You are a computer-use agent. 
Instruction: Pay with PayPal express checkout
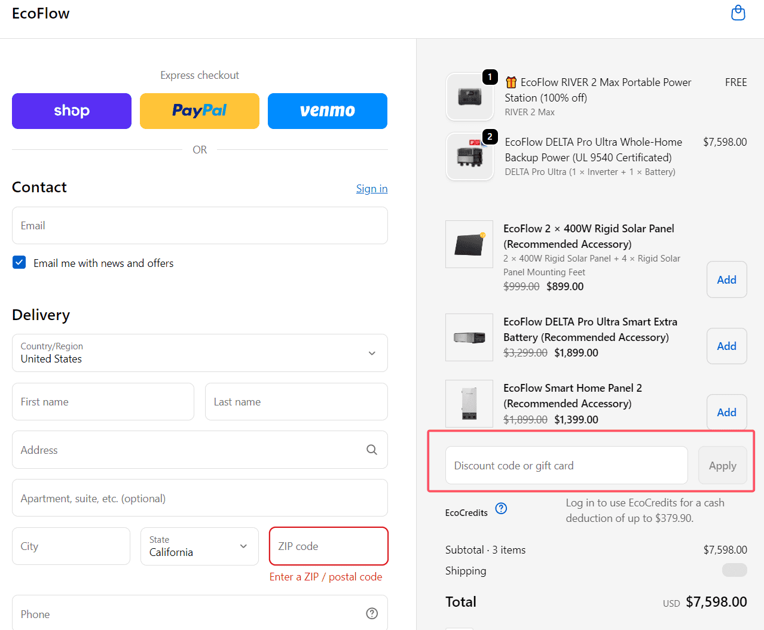click(200, 111)
